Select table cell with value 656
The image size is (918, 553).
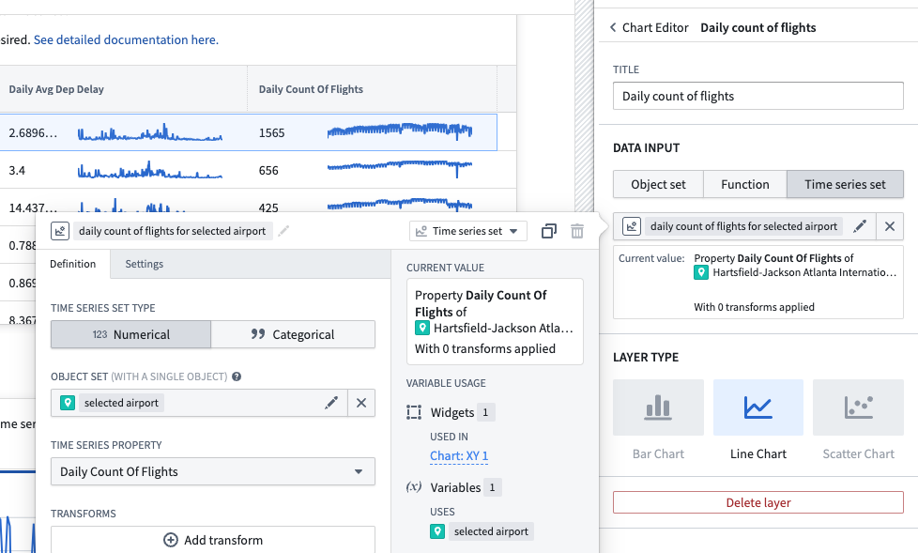tap(268, 171)
